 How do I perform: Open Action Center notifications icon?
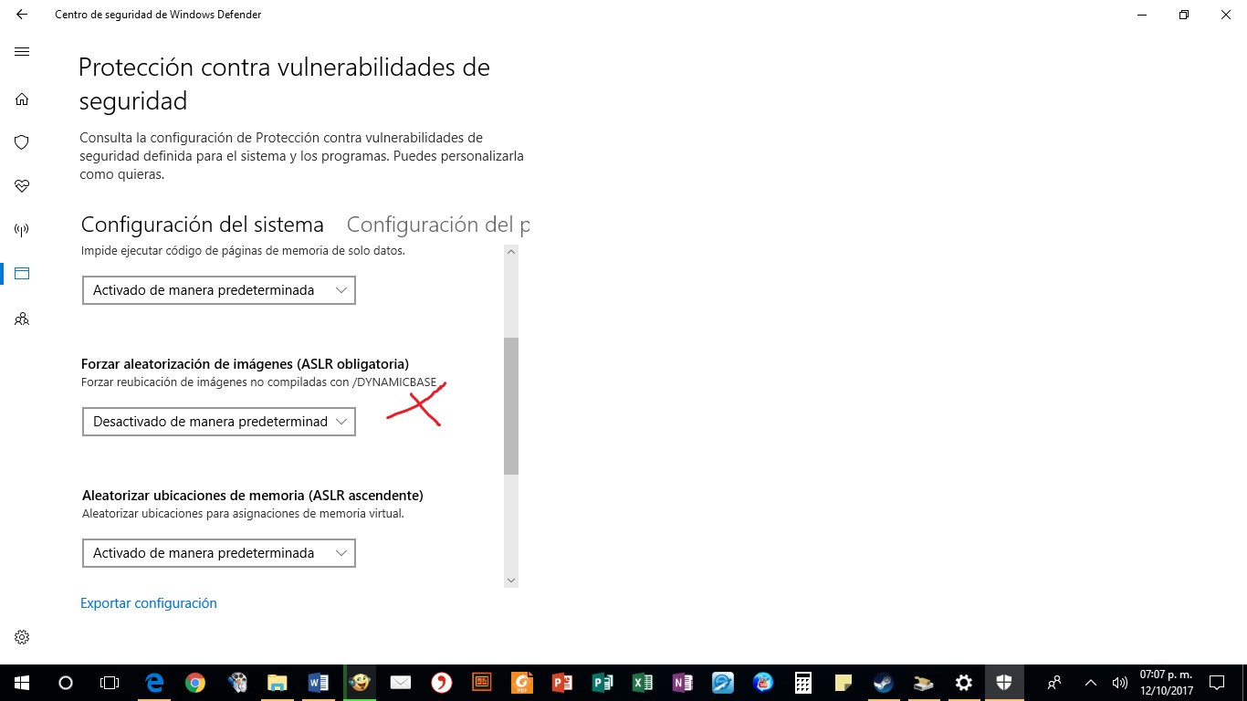pyautogui.click(x=1217, y=683)
